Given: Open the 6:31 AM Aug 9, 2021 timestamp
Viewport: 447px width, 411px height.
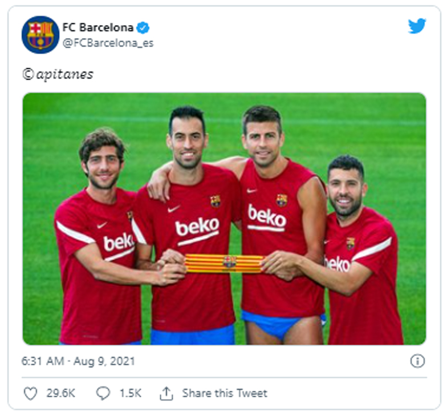Looking at the screenshot, I should point(78,361).
